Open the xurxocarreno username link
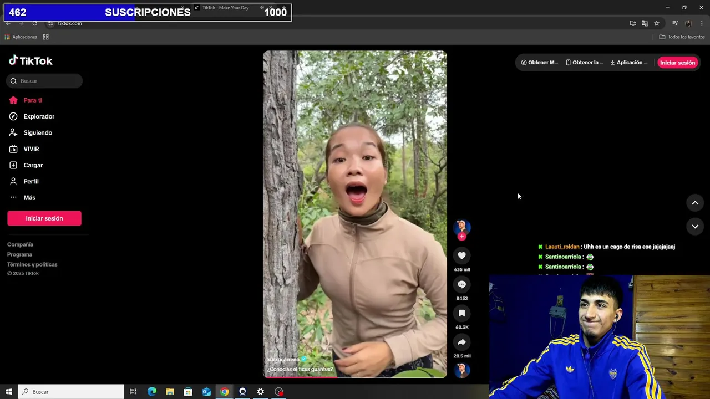 283,360
